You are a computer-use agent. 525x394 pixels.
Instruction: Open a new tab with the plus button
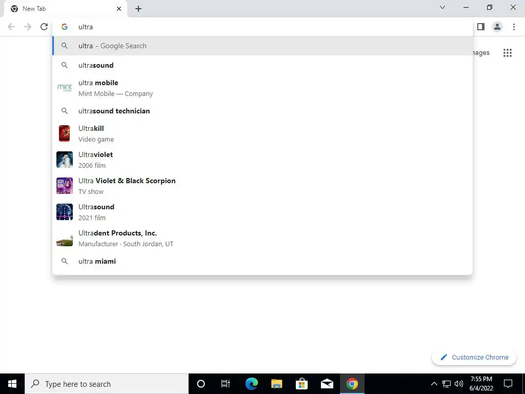pos(138,9)
